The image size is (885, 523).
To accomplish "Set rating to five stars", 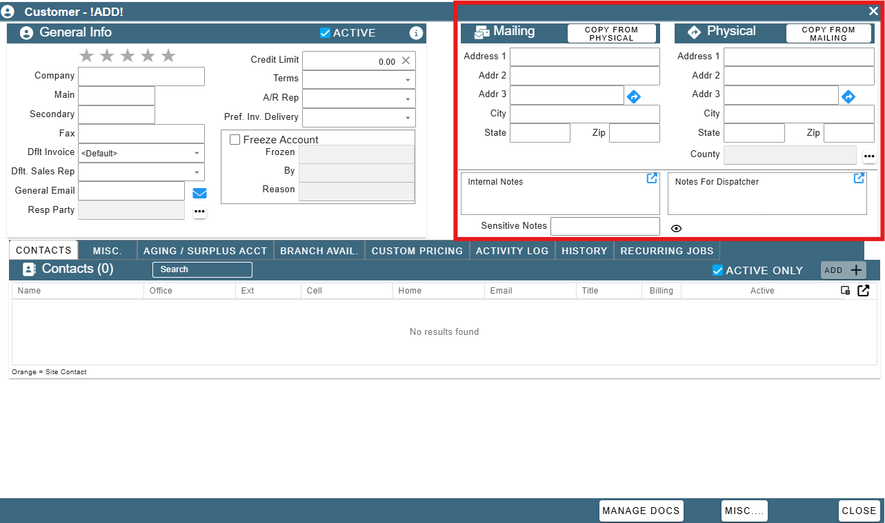I will pyautogui.click(x=168, y=56).
